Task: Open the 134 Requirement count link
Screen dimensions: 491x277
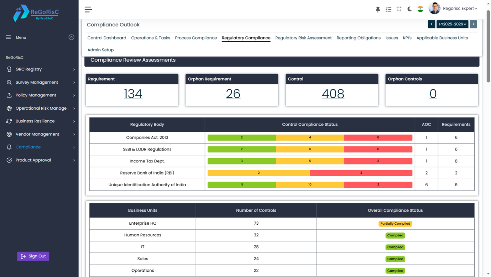Action: (133, 94)
